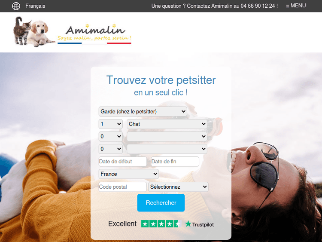Screen dimensions: 322x242
Task: Click the Date de fin field
Action: [175, 161]
